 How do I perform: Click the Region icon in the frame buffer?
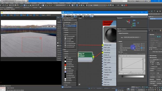40,15
